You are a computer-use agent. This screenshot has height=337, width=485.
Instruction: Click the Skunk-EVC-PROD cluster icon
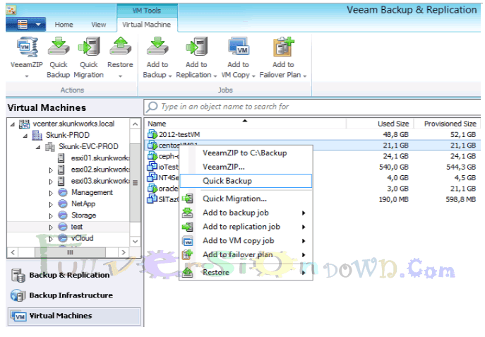point(50,147)
